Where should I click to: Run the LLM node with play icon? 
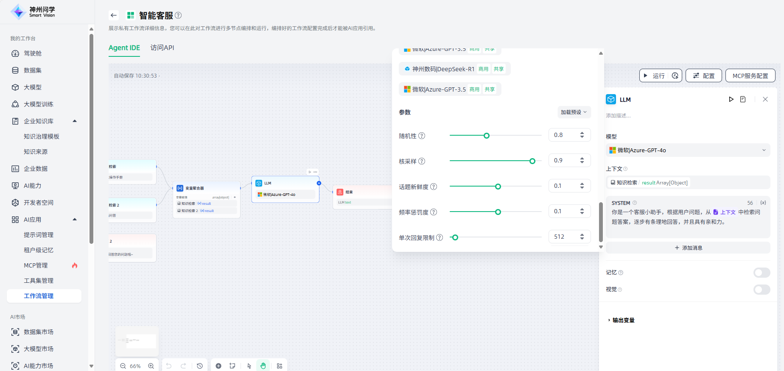pyautogui.click(x=731, y=99)
